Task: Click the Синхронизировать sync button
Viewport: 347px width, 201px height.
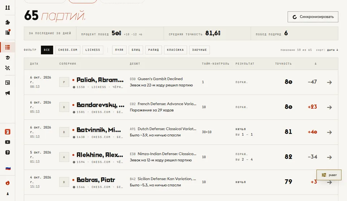Action: pos(313,17)
